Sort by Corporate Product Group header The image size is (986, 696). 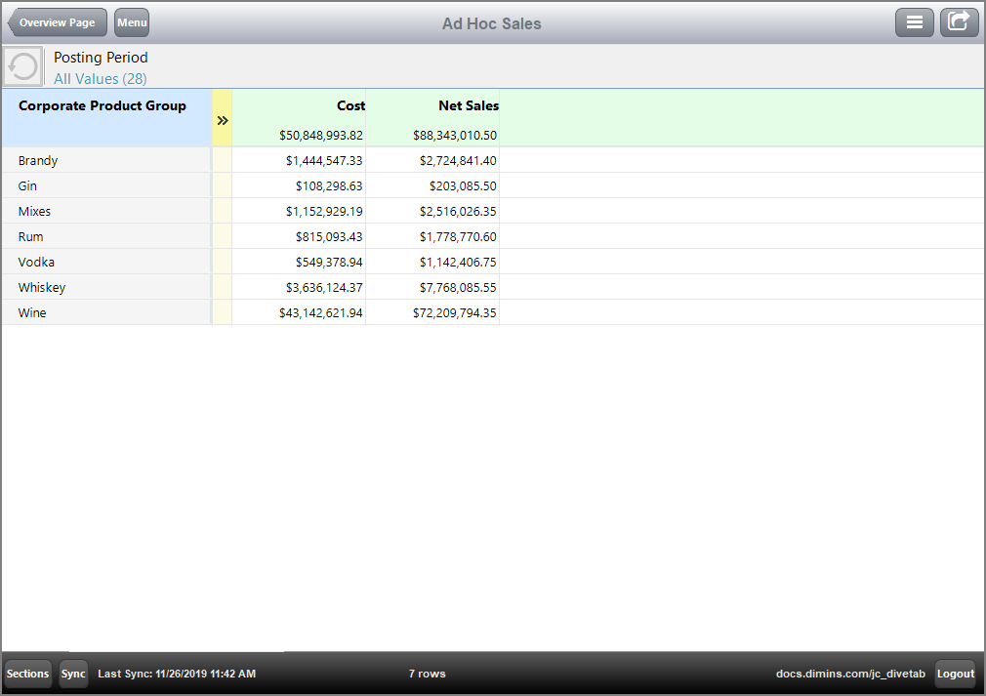coord(103,106)
